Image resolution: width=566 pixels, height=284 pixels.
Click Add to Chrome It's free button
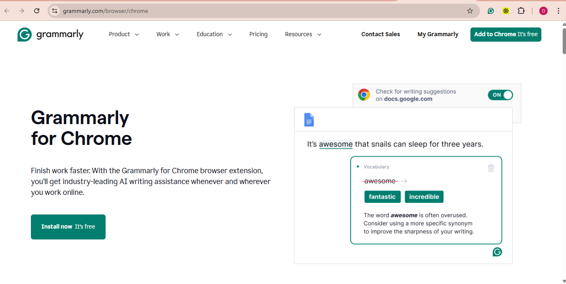pos(506,35)
